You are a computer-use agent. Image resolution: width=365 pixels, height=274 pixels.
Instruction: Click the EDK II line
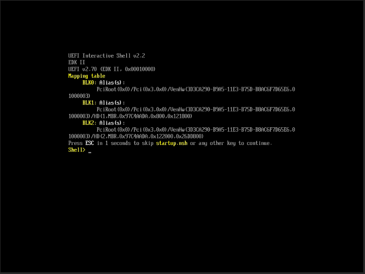click(76, 62)
